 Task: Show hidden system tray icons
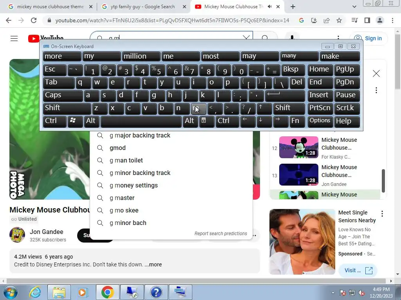333,293
